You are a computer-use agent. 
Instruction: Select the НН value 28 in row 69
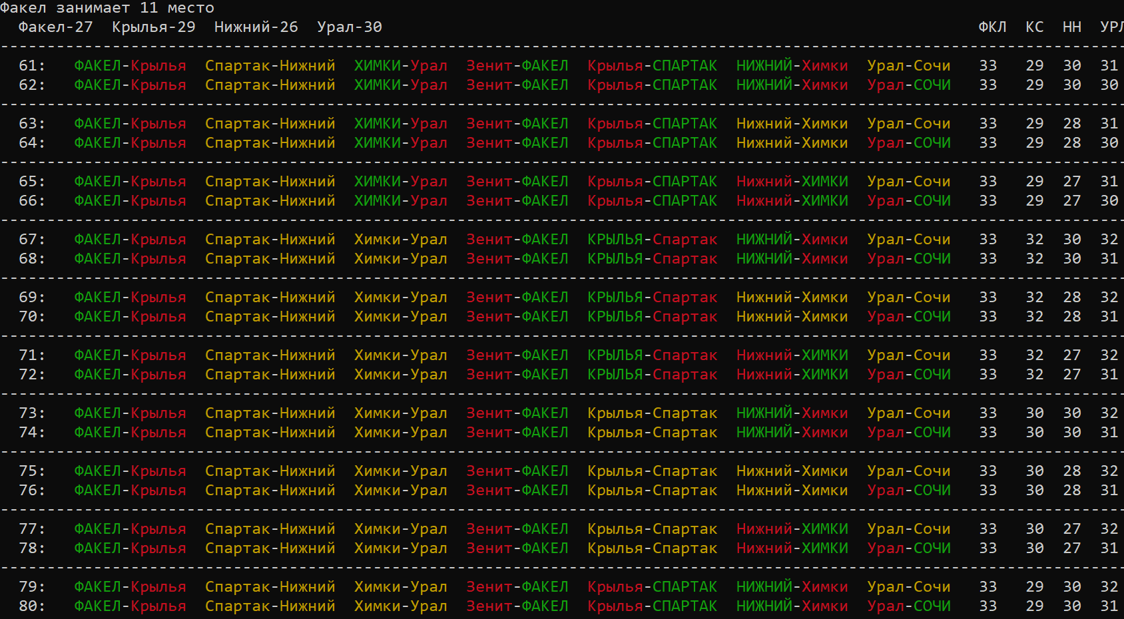click(x=1072, y=298)
